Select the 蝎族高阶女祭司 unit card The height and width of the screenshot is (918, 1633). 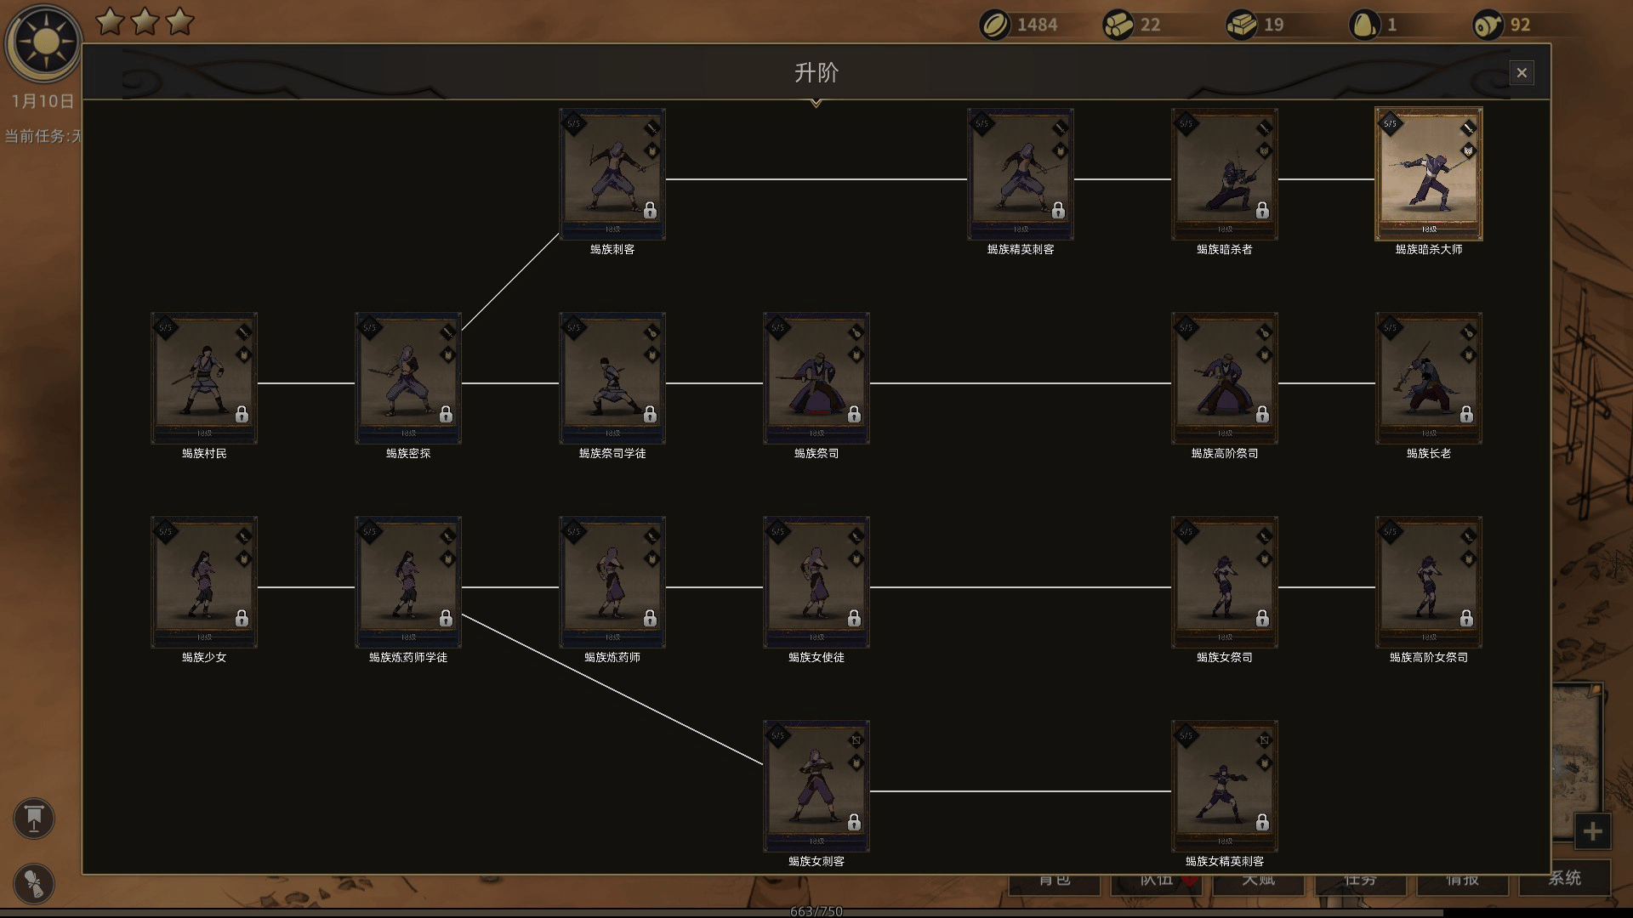1428,582
